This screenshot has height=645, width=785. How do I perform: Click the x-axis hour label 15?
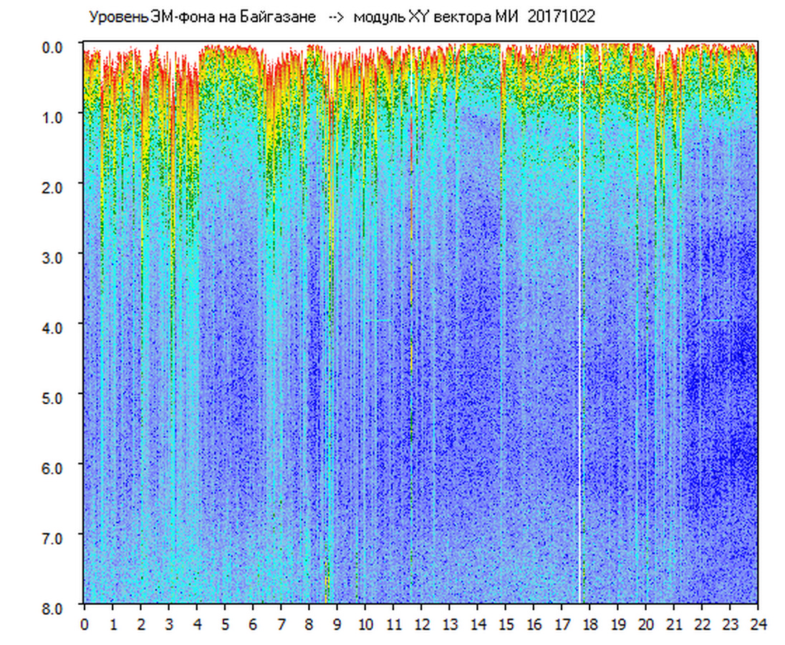506,624
